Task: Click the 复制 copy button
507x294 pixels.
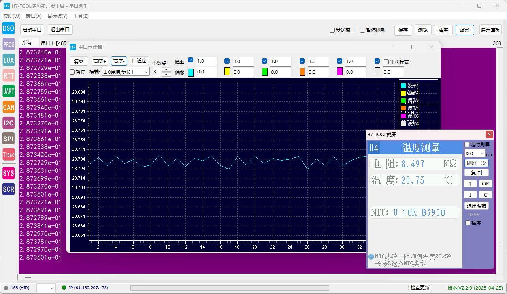Action: point(477,173)
